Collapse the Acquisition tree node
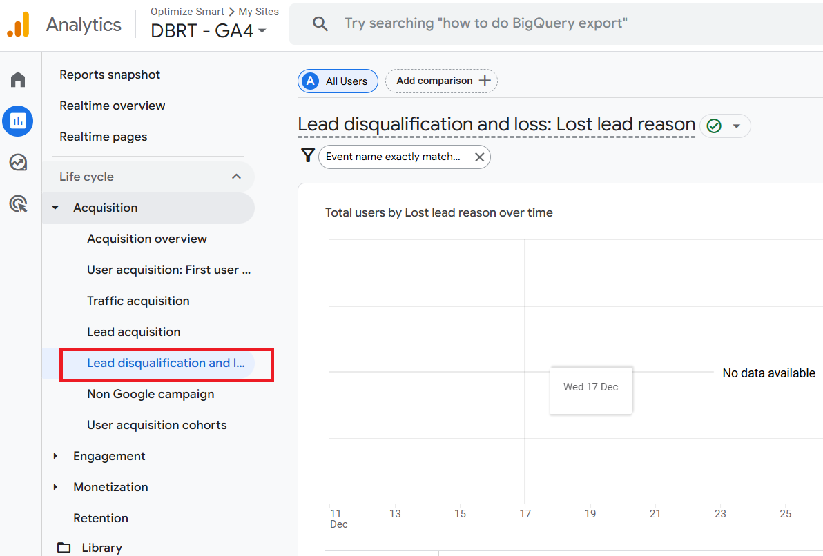The height and width of the screenshot is (556, 823). (56, 208)
